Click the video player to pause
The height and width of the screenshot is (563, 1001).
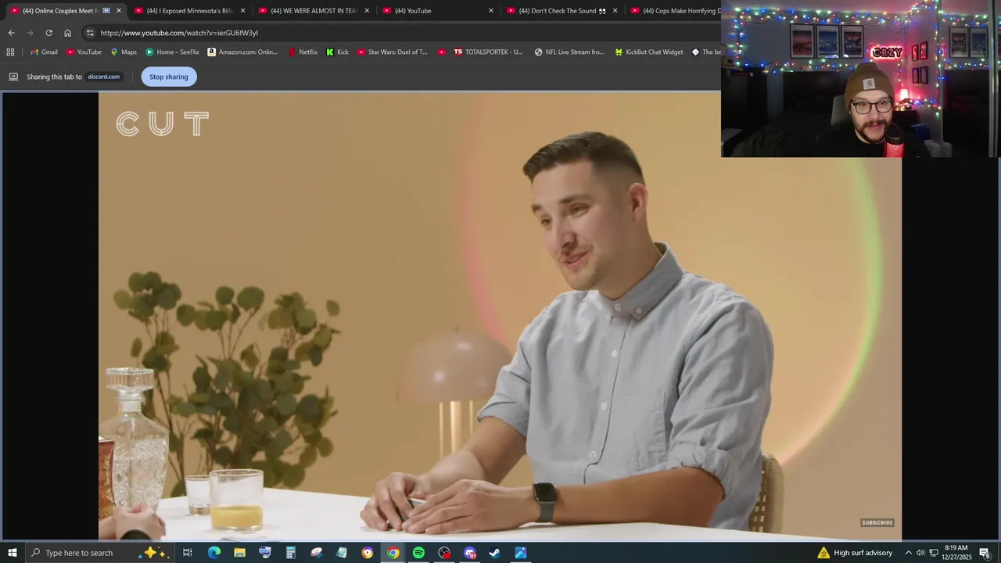pyautogui.click(x=500, y=316)
